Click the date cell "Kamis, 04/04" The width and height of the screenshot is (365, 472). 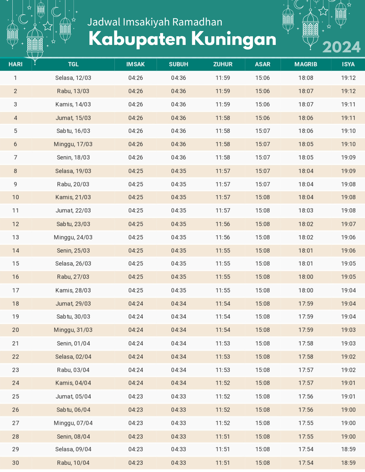click(x=73, y=383)
